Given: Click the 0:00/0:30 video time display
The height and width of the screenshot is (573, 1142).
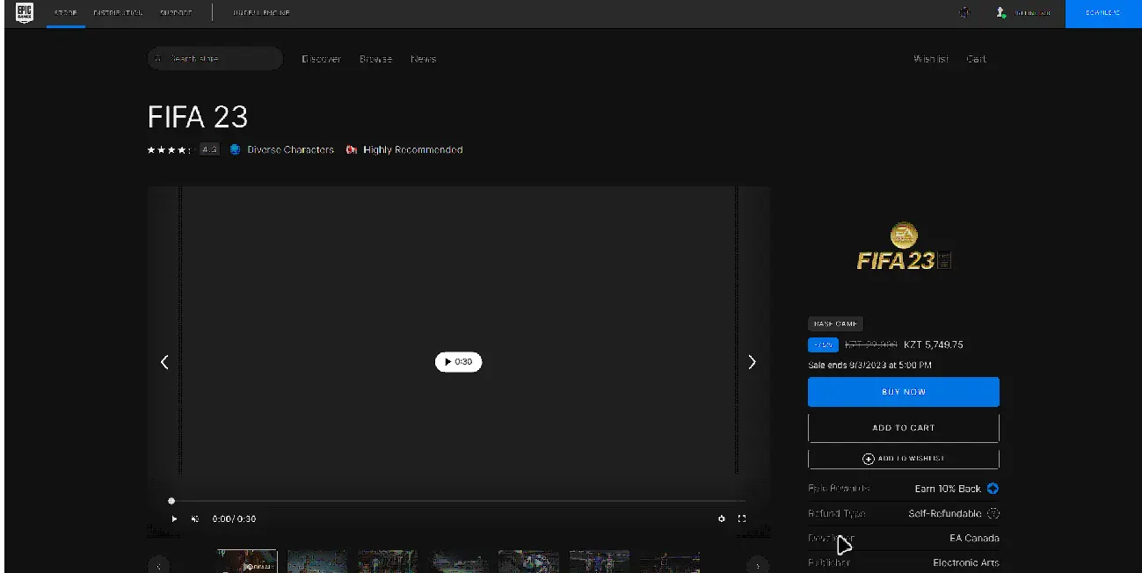Looking at the screenshot, I should pyautogui.click(x=234, y=519).
